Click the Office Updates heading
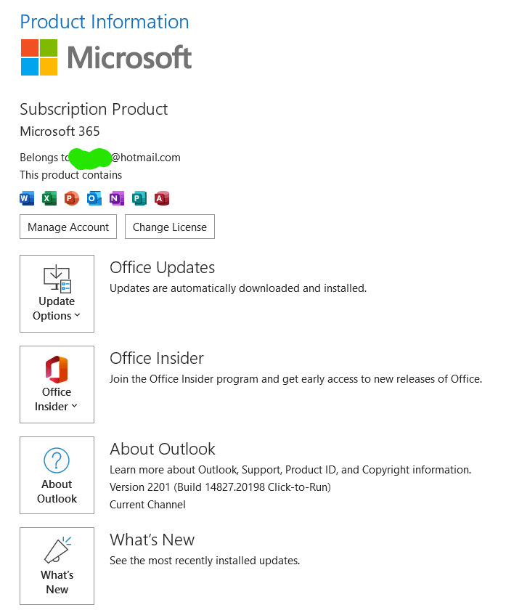Image resolution: width=506 pixels, height=610 pixels. click(162, 268)
